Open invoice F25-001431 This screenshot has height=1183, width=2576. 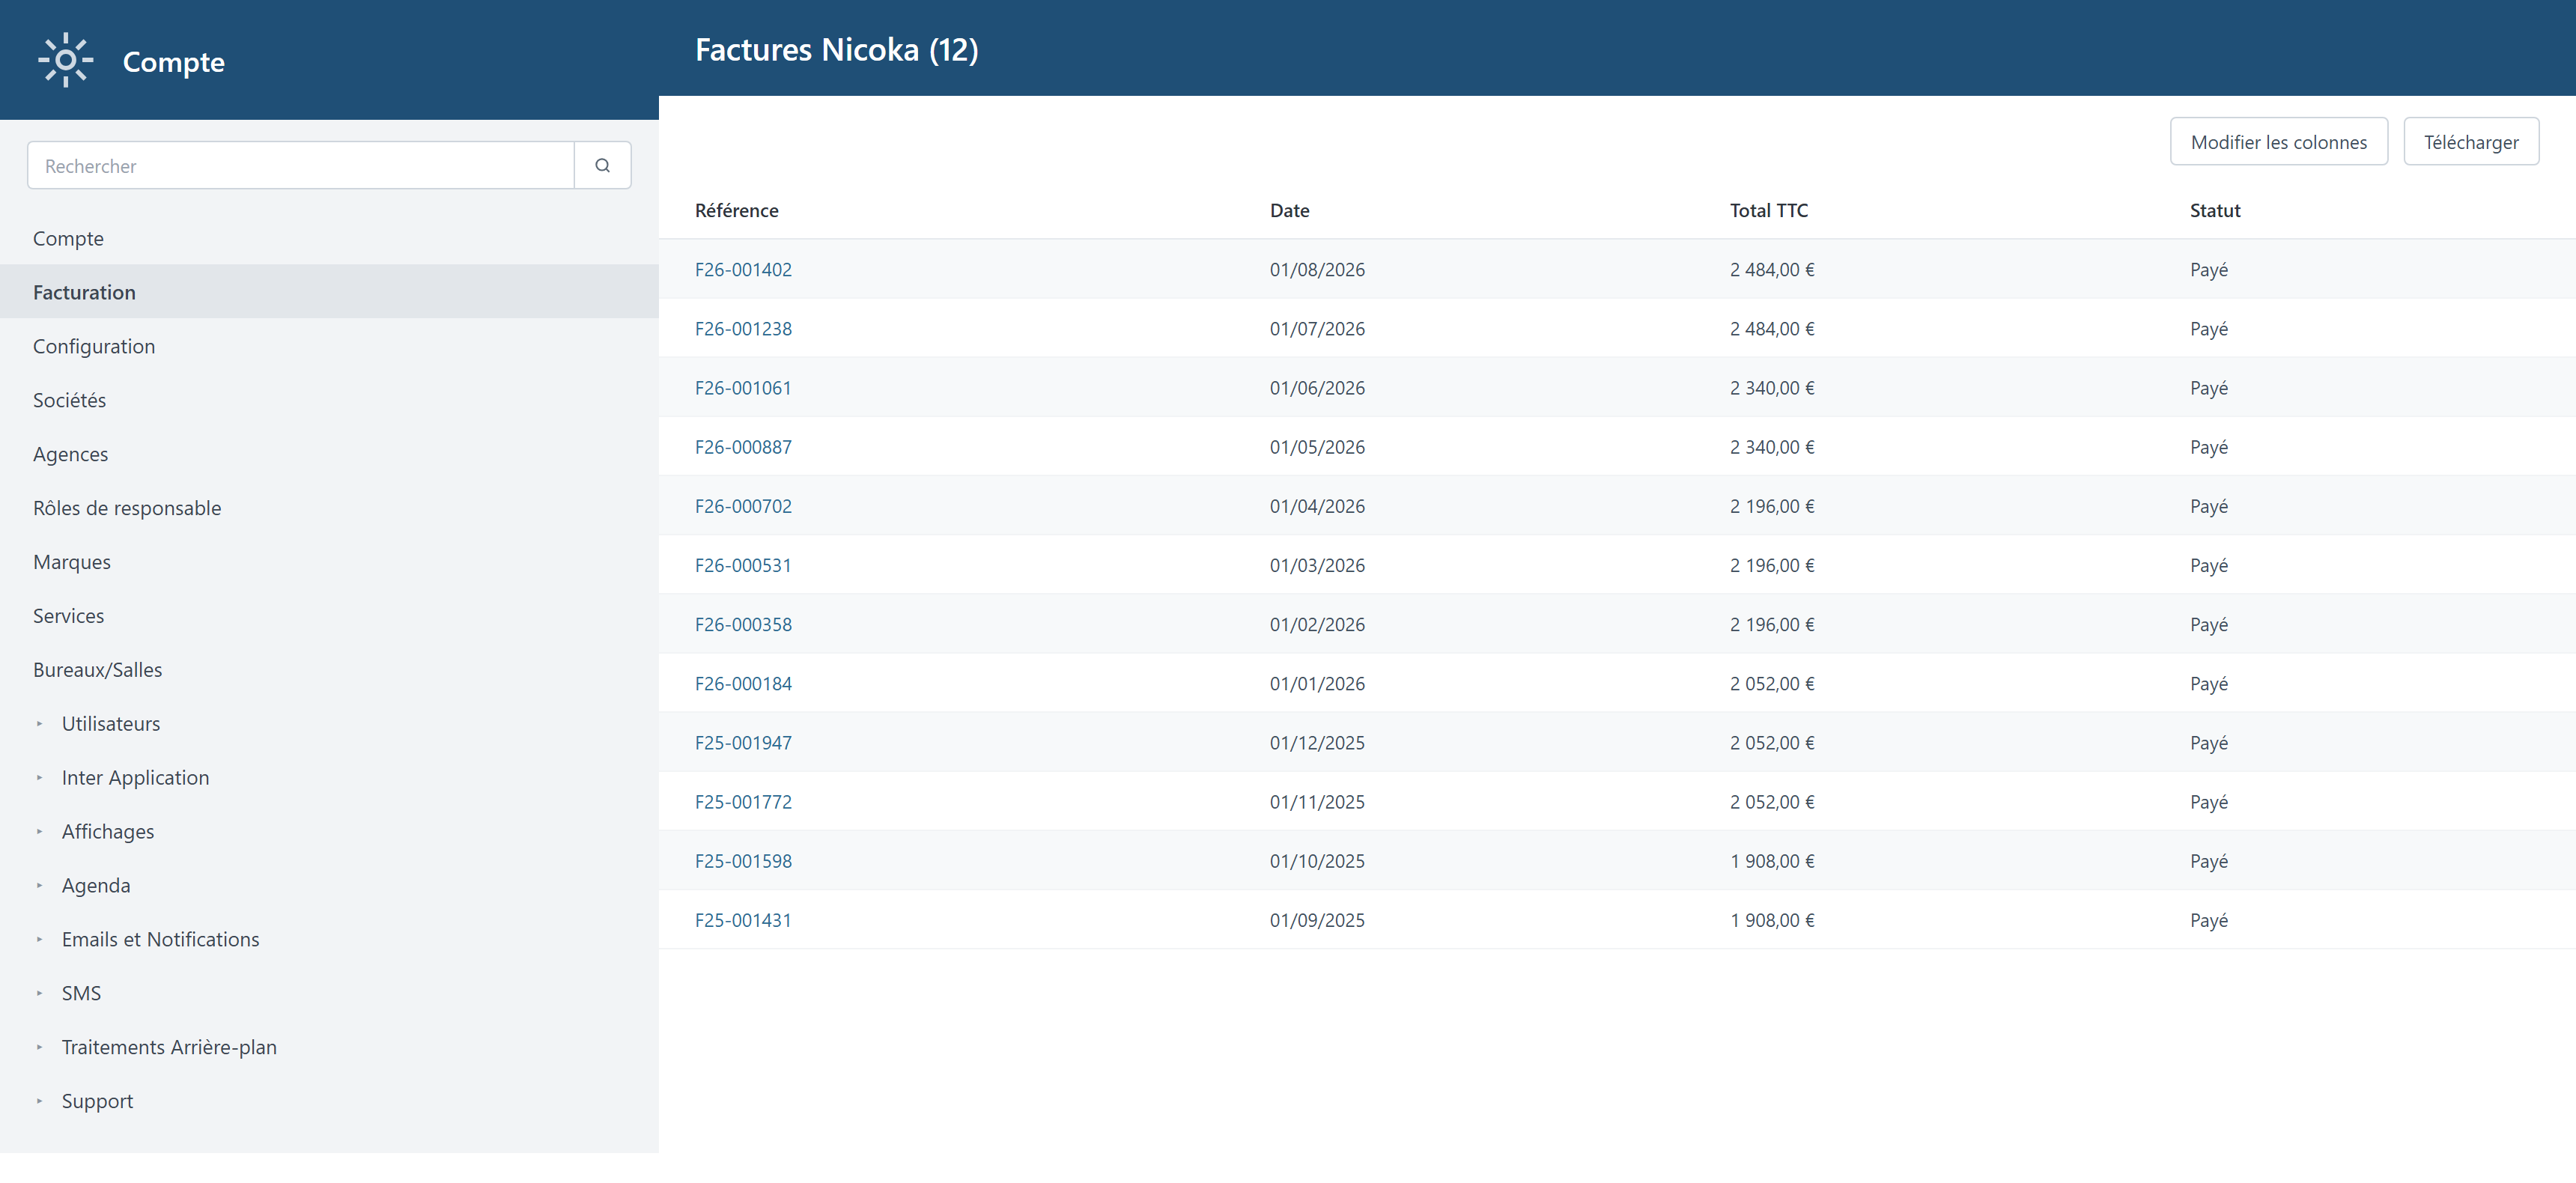pyautogui.click(x=743, y=921)
